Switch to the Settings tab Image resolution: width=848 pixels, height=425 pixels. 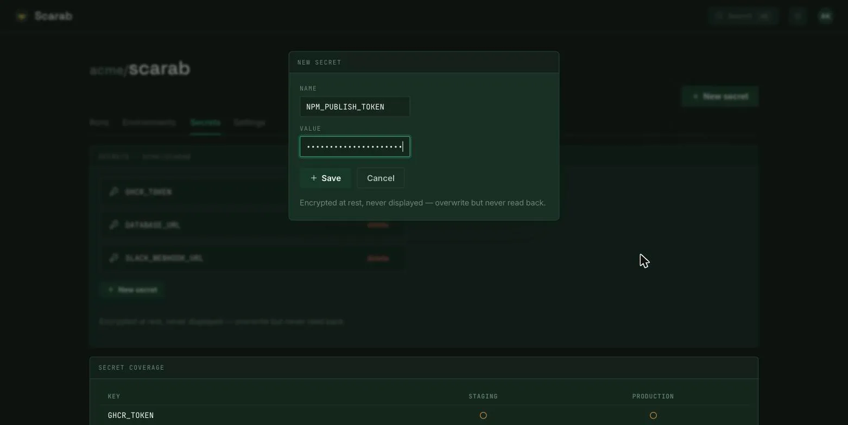(249, 123)
